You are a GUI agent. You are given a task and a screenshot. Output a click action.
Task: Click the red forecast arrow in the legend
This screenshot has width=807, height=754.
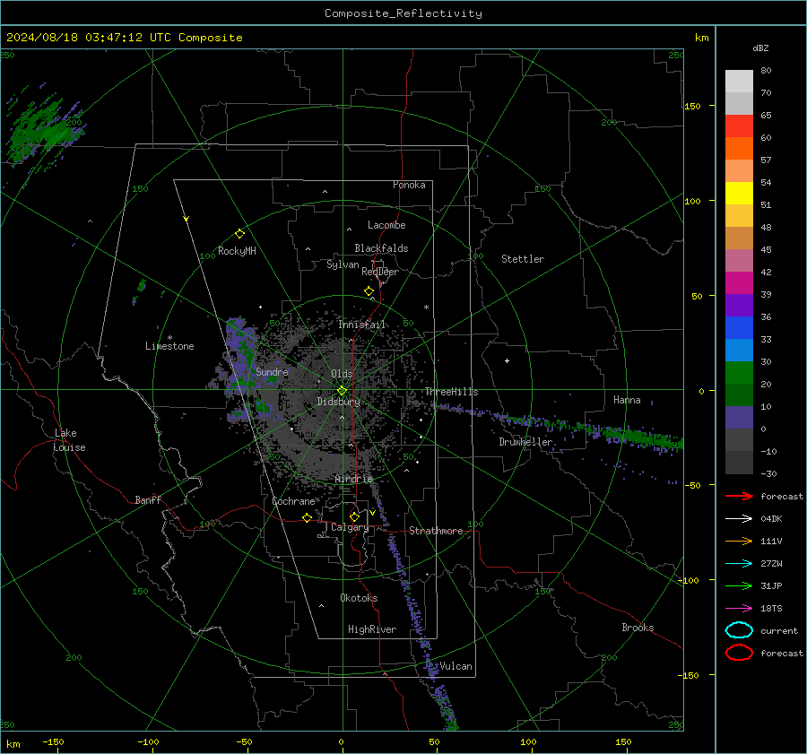pos(739,496)
